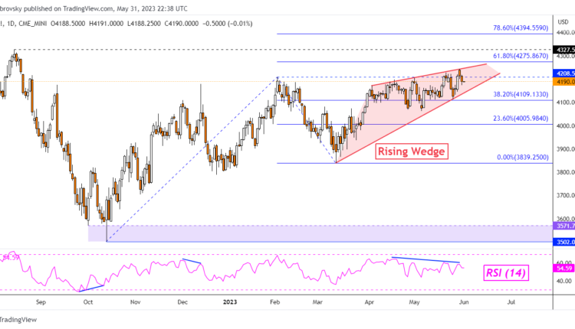
Task: Click the orange 4190 current price tag
Action: point(563,81)
